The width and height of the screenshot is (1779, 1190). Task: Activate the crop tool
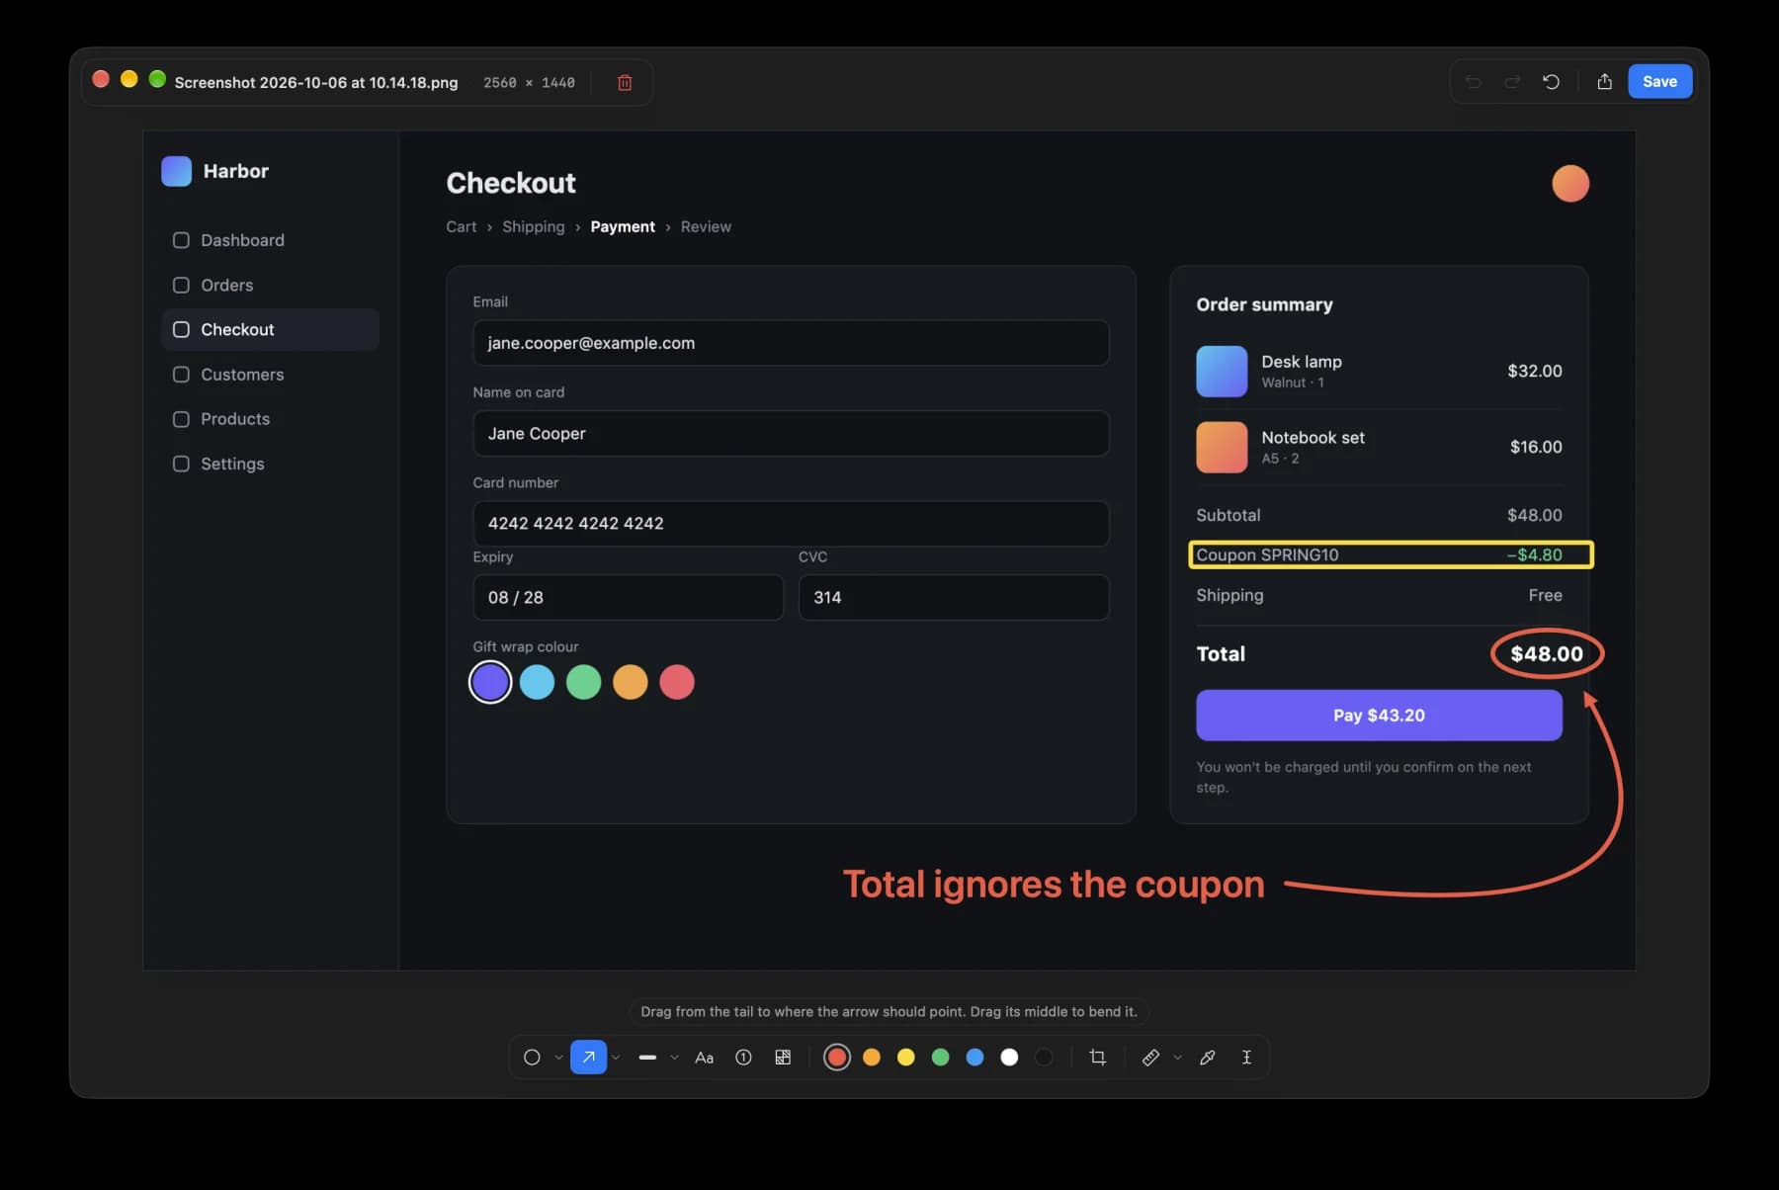coord(1097,1058)
